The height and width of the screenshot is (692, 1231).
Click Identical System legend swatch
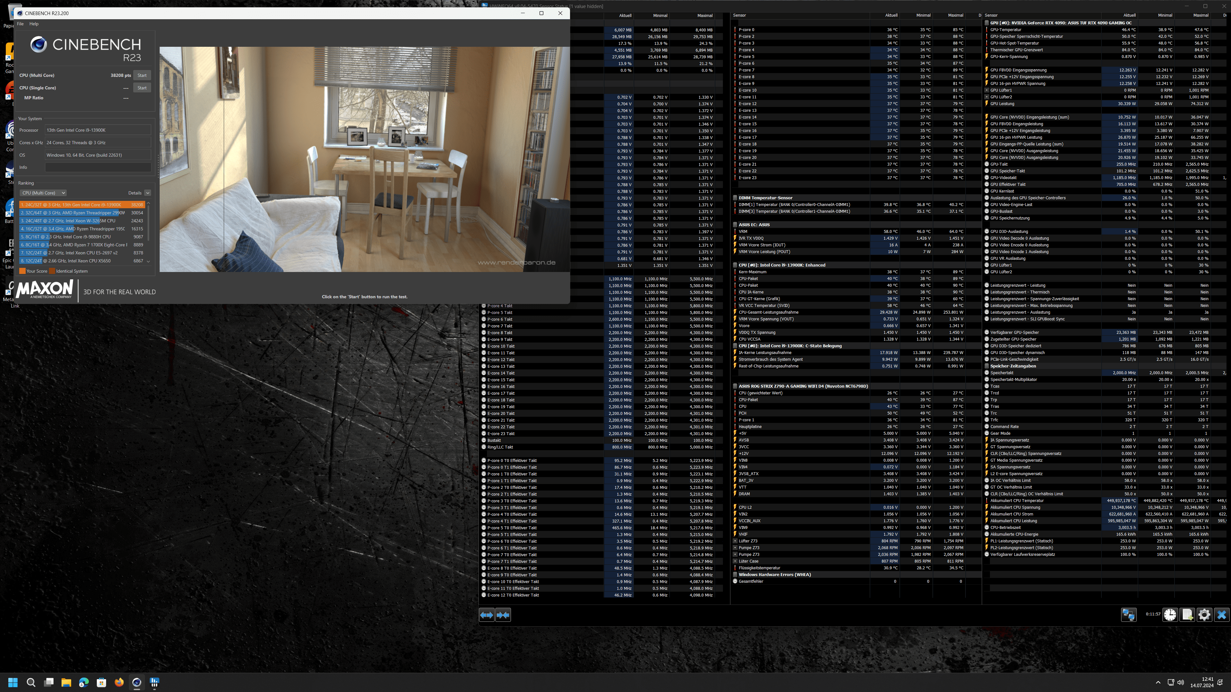click(x=52, y=271)
